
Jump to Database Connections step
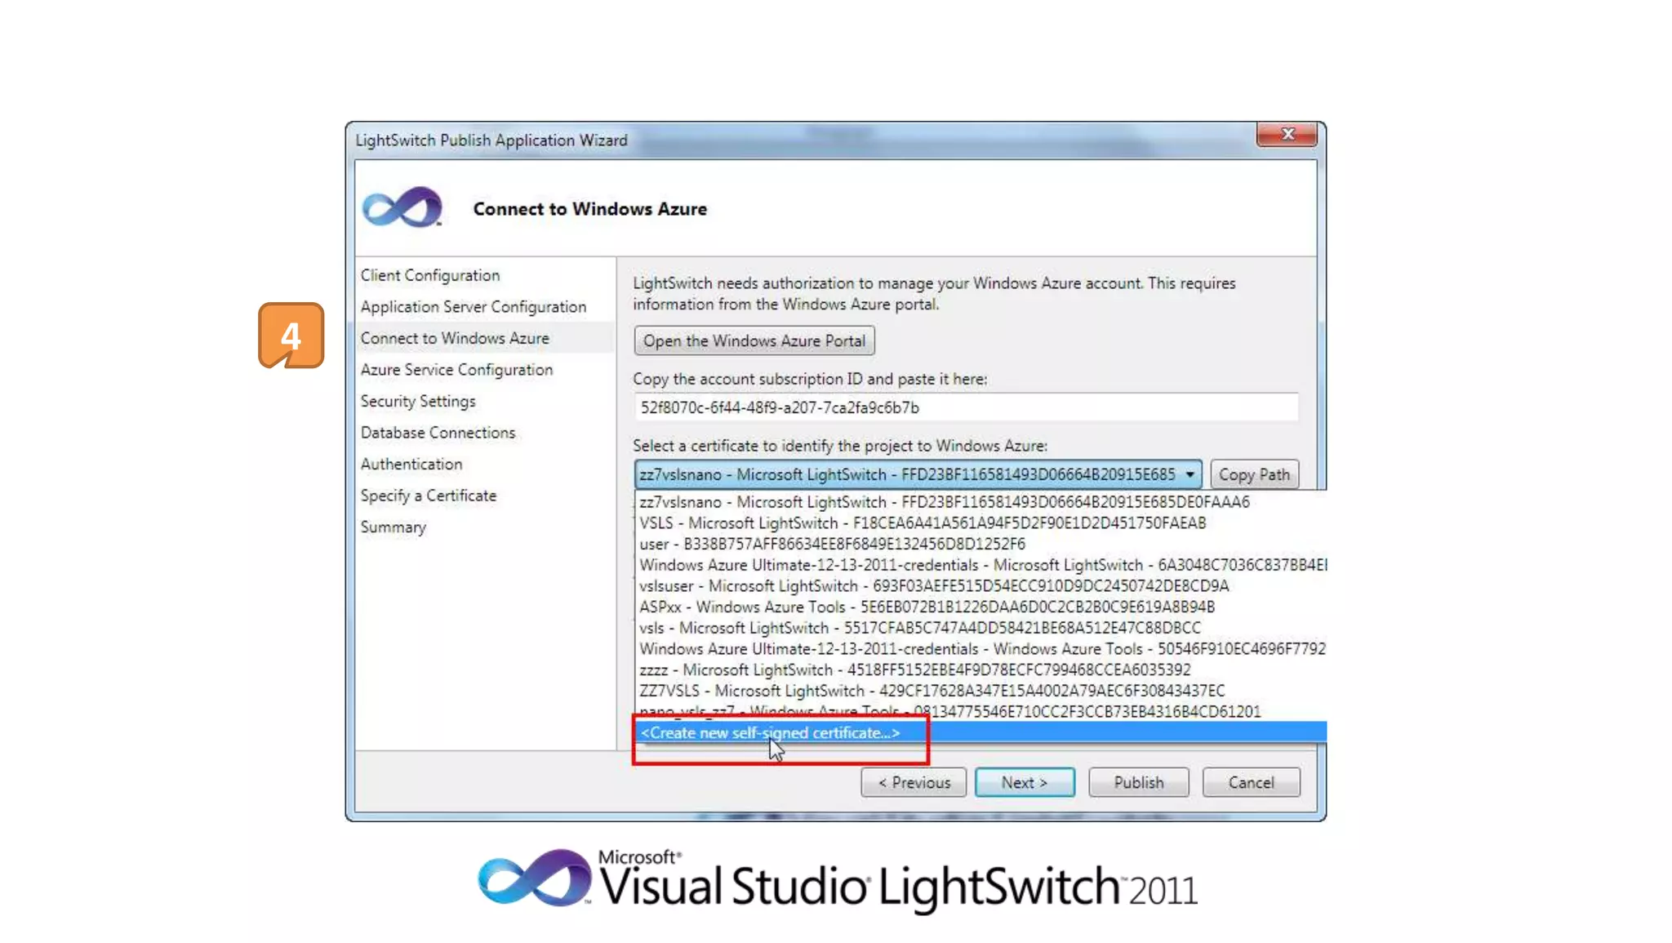(438, 433)
